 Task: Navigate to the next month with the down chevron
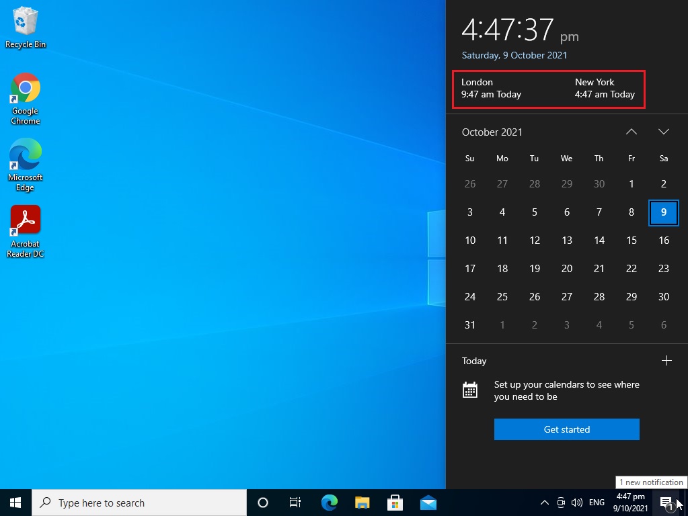664,132
